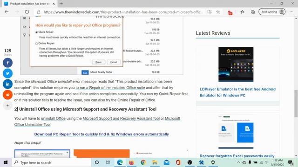This screenshot has height=167, width=298.
Task: Open the notification center icon
Action: 291,162
